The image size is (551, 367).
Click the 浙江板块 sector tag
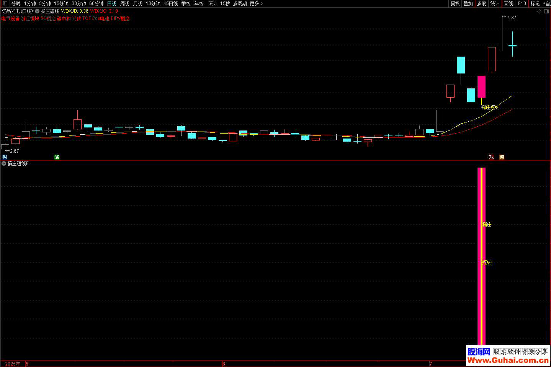point(30,18)
